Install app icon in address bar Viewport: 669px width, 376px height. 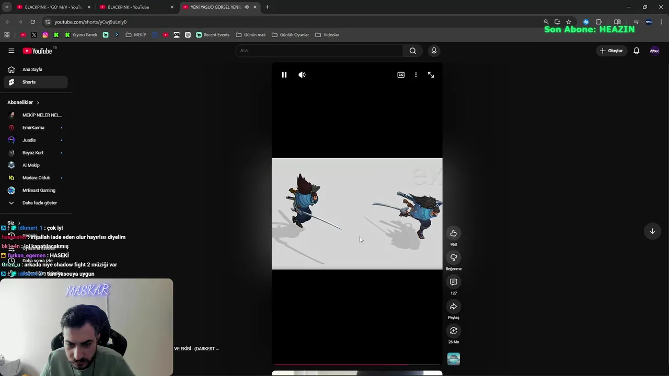(557, 22)
